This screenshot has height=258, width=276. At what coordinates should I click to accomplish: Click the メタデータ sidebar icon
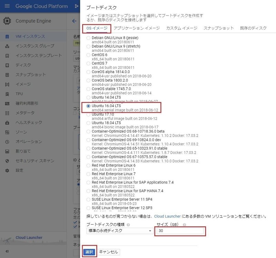(x=7, y=113)
